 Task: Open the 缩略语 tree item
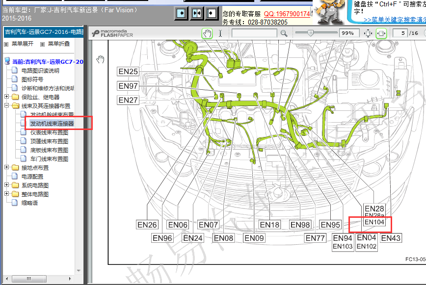pyautogui.click(x=29, y=203)
